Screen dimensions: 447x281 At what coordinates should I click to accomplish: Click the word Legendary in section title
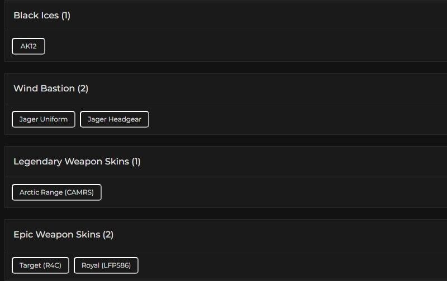37,162
